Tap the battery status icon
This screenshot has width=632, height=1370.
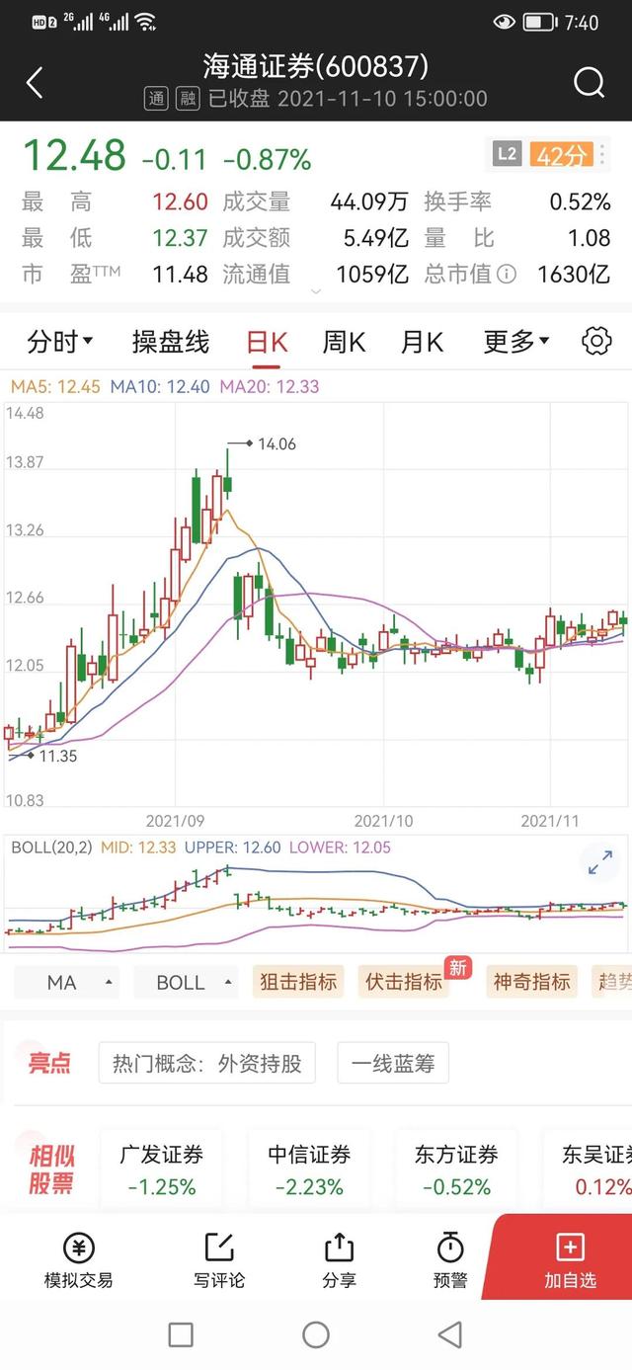tap(540, 22)
